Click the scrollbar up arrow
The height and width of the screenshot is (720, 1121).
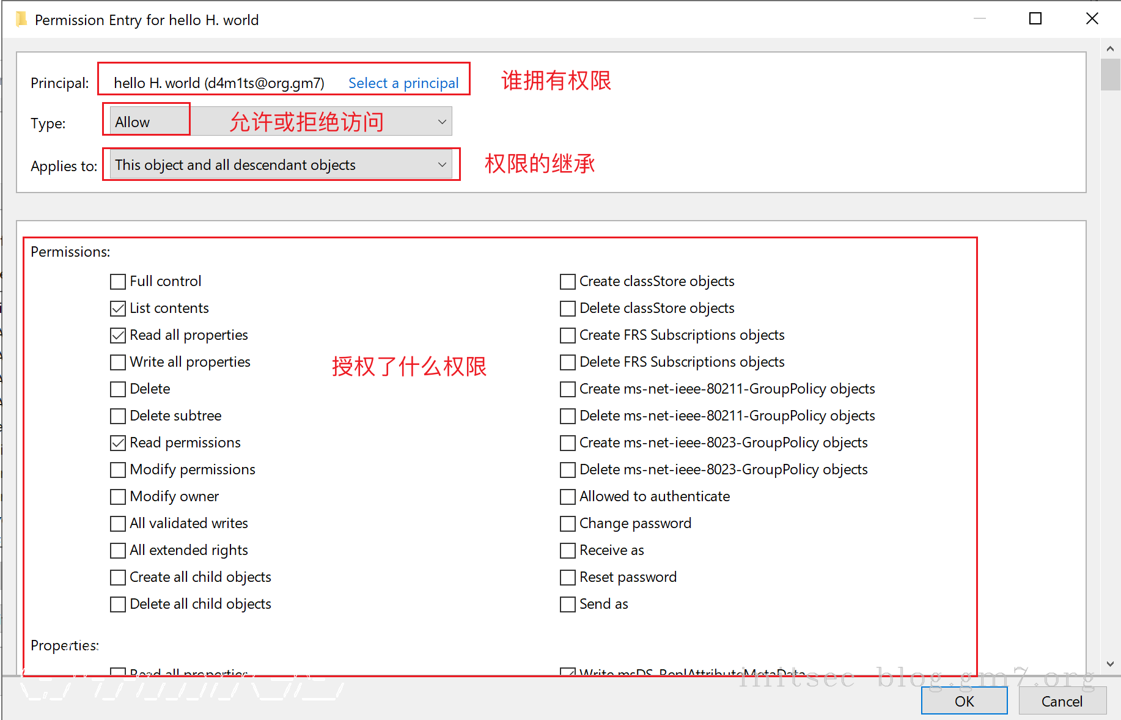1110,48
